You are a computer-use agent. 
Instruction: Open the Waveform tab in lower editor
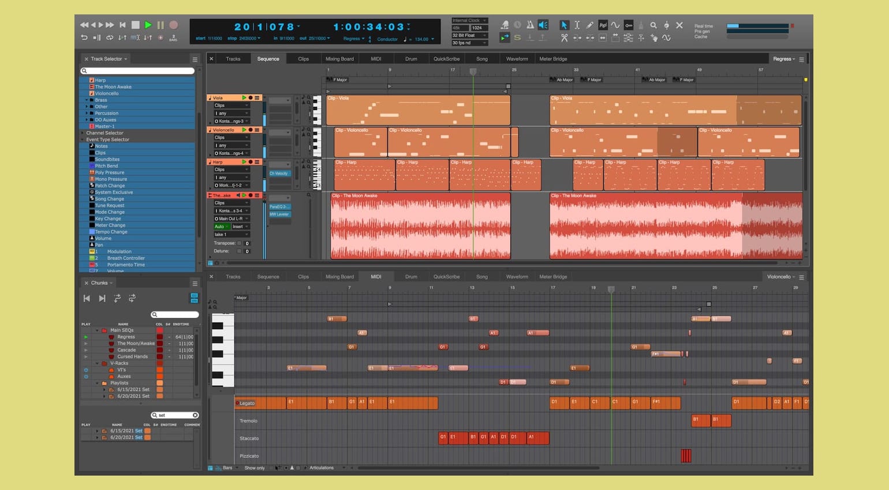[x=517, y=277]
